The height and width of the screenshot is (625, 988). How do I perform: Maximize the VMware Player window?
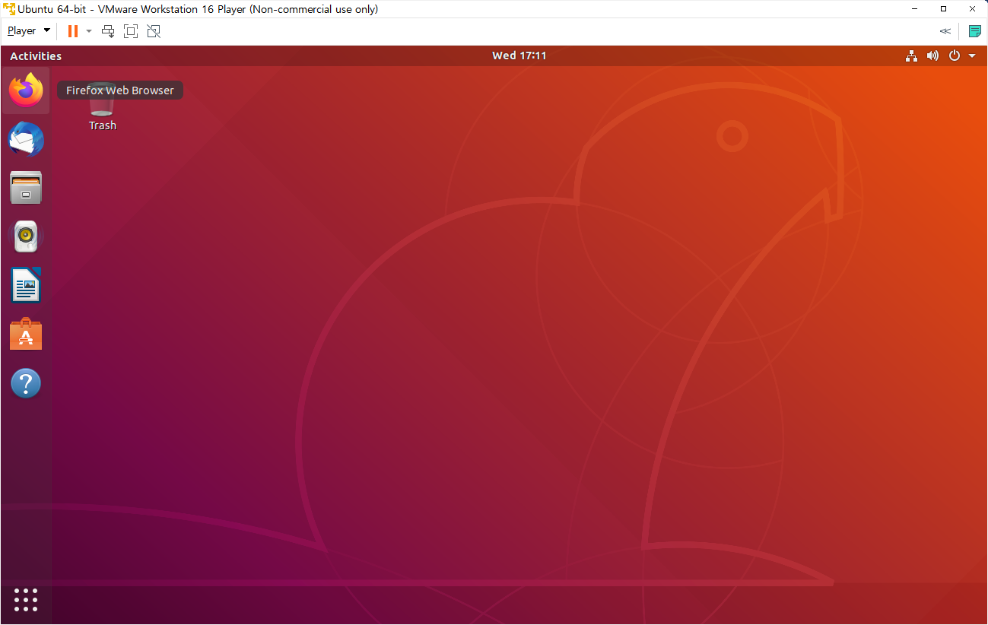coord(943,9)
